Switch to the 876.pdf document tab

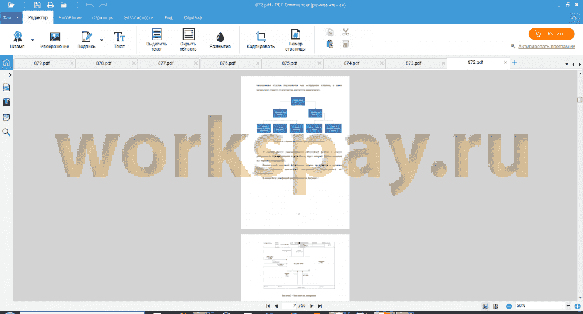(x=227, y=63)
